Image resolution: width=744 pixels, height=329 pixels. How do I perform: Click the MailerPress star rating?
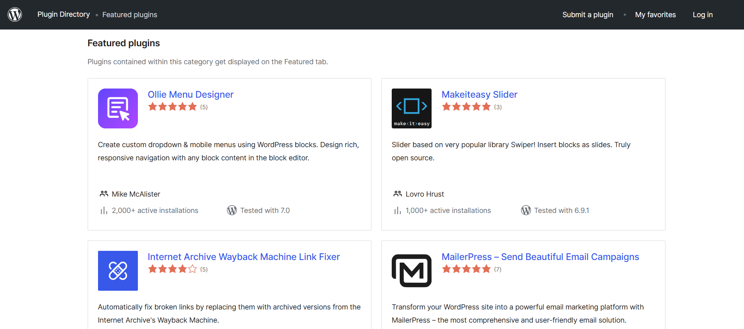pyautogui.click(x=466, y=269)
